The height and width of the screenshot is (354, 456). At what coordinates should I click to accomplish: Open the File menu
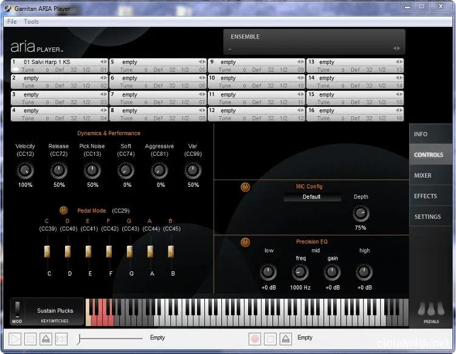click(x=12, y=21)
